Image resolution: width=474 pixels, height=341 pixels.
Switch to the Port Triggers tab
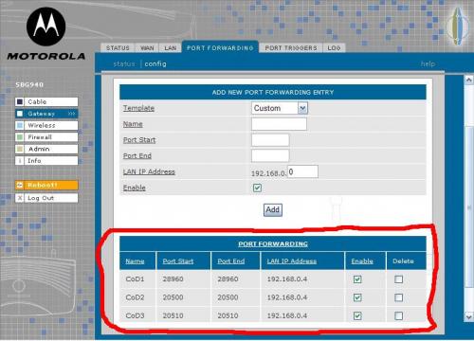(x=291, y=48)
